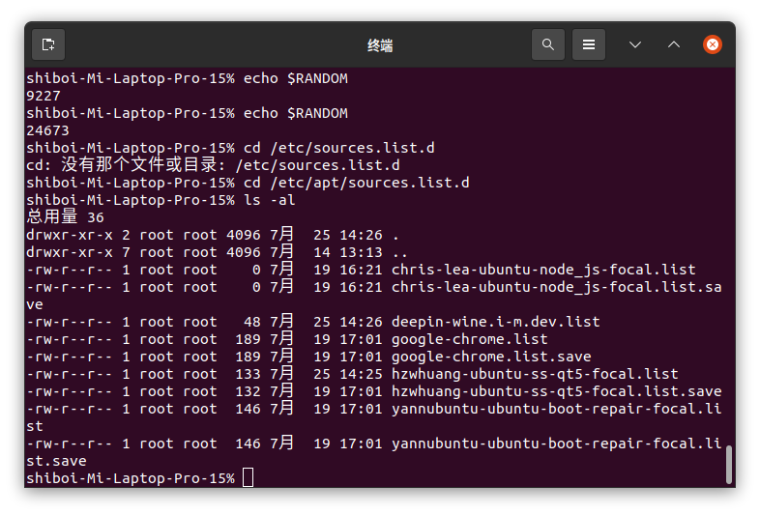Click google-chrome.list.save file name

pyautogui.click(x=491, y=357)
